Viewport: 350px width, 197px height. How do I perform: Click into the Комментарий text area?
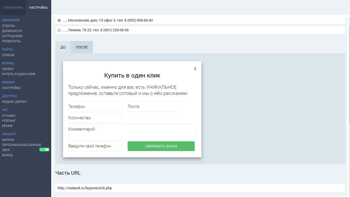click(132, 132)
